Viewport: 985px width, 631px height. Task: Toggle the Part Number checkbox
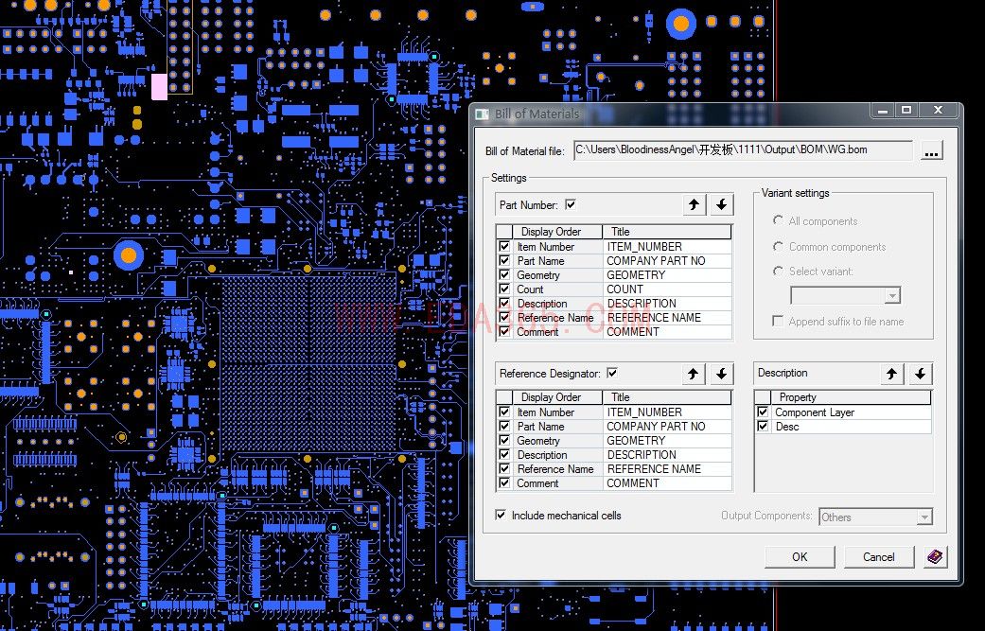point(571,204)
